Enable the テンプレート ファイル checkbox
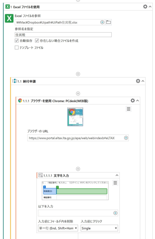This screenshot has height=239, width=155. (x=17, y=47)
